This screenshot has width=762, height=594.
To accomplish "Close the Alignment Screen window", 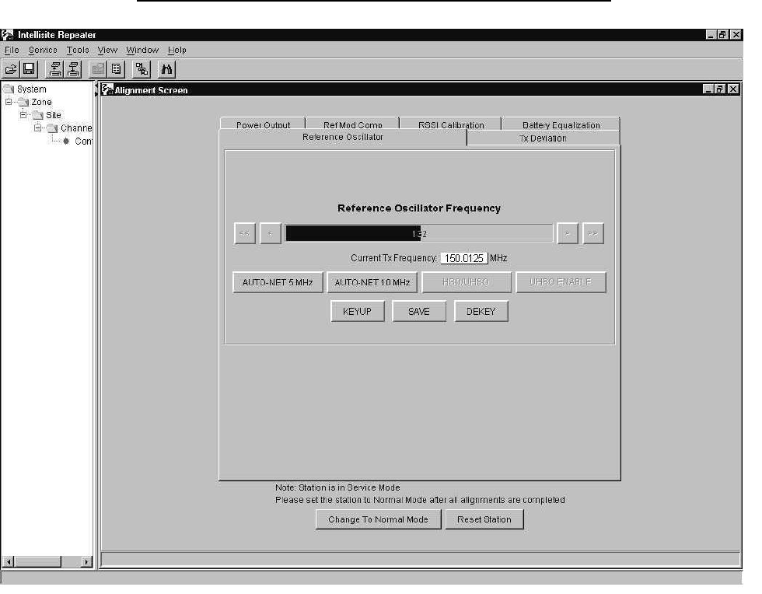I will (x=733, y=89).
